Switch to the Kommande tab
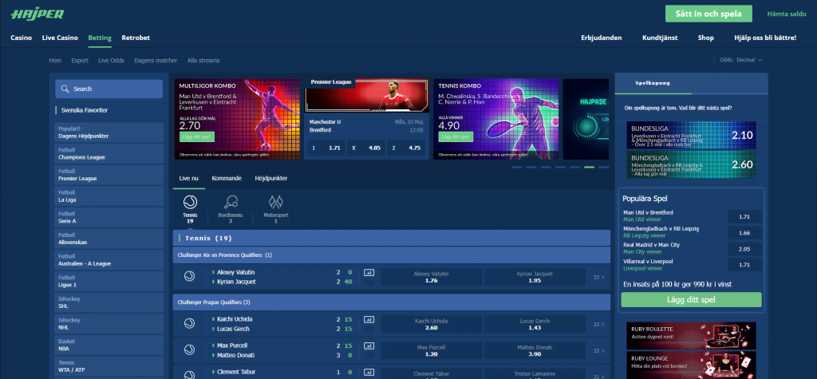Viewport: 817px width, 379px height. point(227,178)
